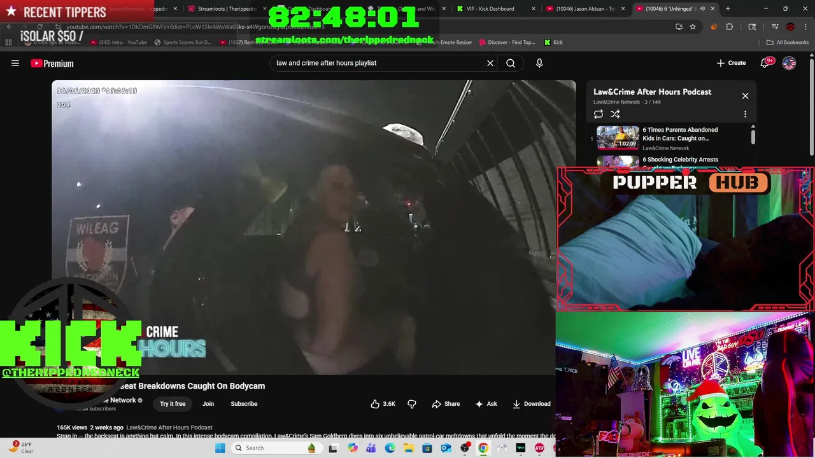Viewport: 815px width, 458px height.
Task: Play 6 Times Parents Abandoned Kids thumbnail
Action: click(x=618, y=137)
